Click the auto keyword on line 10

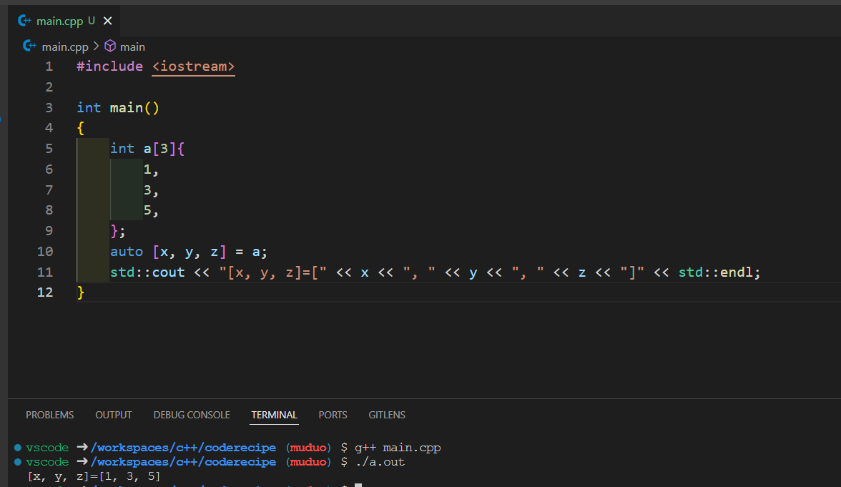(x=127, y=252)
